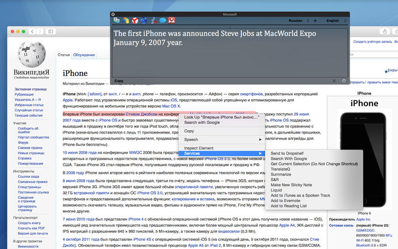Image resolution: width=398 pixels, height=249 pixels.
Task: Click the Свежие правки link
Action: (x=30, y=147)
